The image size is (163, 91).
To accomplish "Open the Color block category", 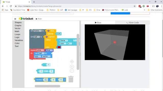I will point(17,43).
